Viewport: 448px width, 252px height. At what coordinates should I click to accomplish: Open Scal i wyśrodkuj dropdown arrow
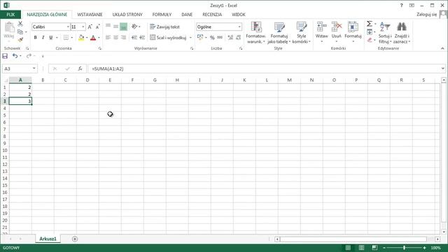coord(190,37)
